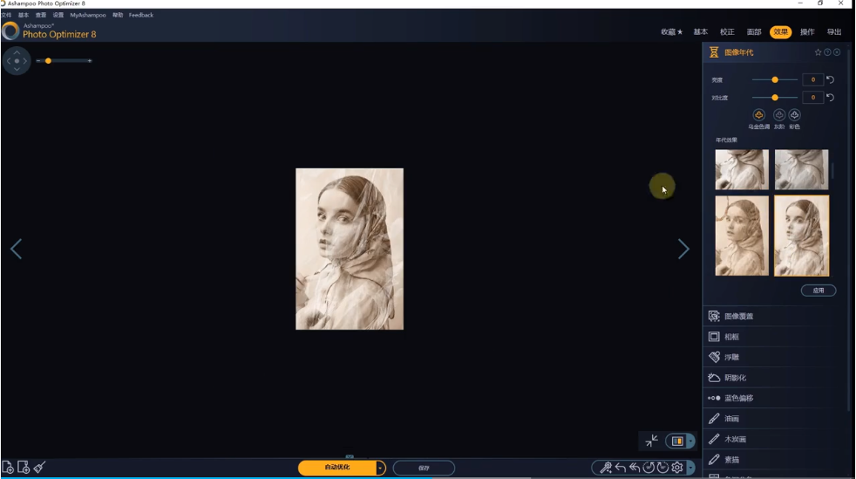
Task: Open the Feedback menu
Action: [x=141, y=16]
